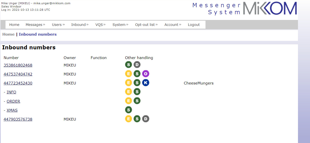
Task: Select Logout from the menu bar
Action: tap(194, 25)
